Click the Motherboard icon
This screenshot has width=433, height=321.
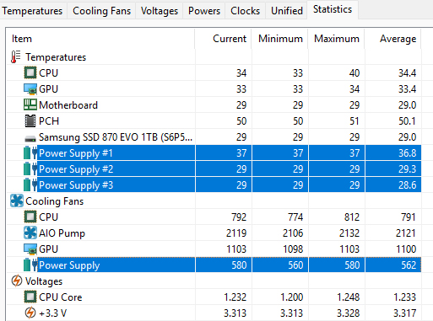point(30,104)
